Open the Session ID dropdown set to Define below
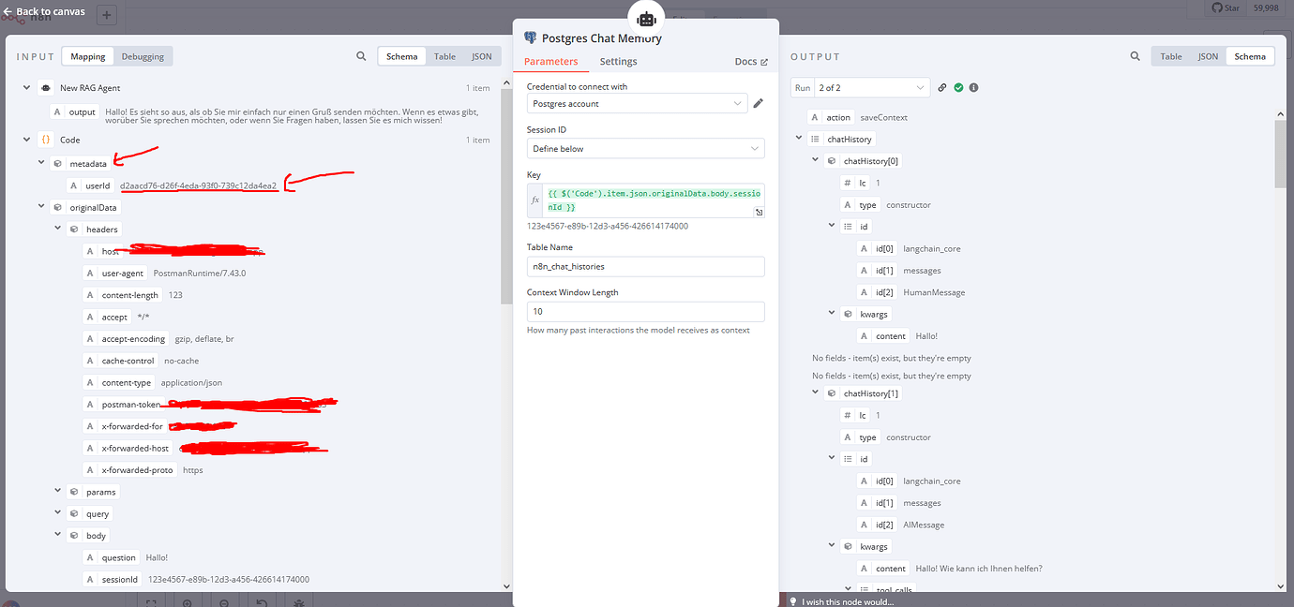 click(x=645, y=148)
